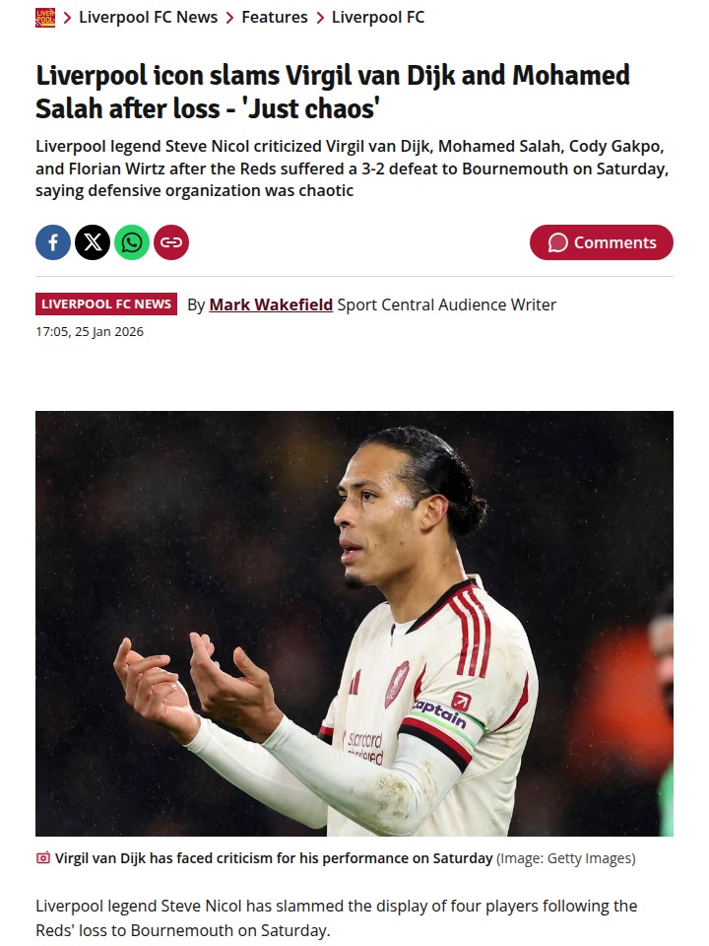The height and width of the screenshot is (946, 709).
Task: Click the article headline about Van Dijk
Action: (x=333, y=92)
